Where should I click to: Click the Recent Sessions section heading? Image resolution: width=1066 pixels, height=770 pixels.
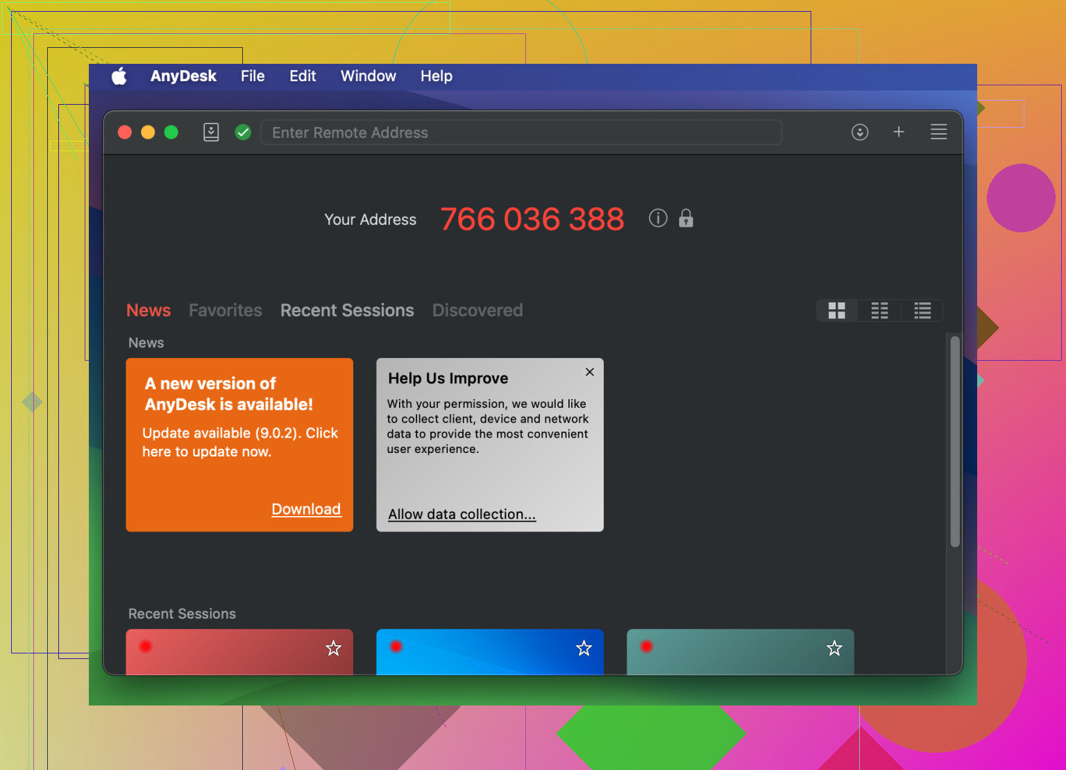point(182,614)
